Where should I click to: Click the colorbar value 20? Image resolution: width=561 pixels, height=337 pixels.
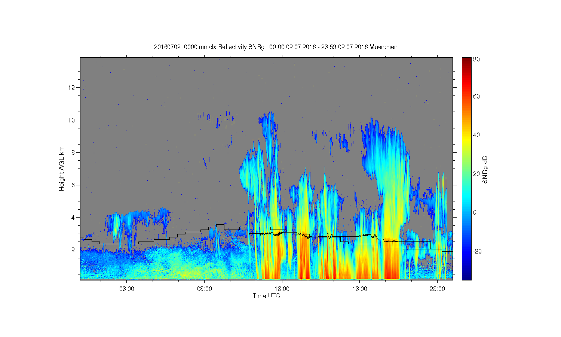(x=476, y=174)
